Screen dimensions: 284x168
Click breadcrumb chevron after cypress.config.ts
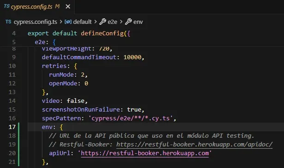(61, 22)
